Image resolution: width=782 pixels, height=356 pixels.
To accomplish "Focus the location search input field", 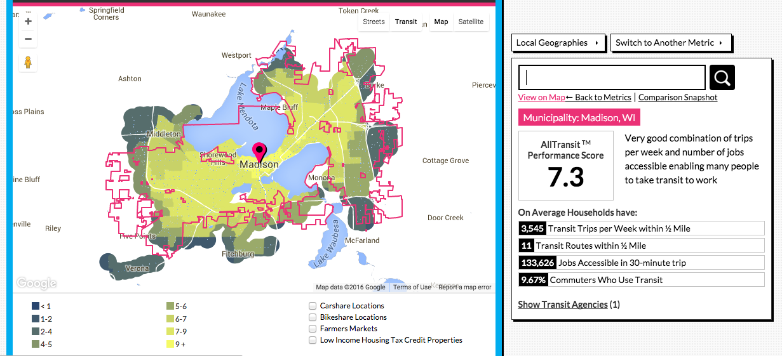I will pos(612,77).
